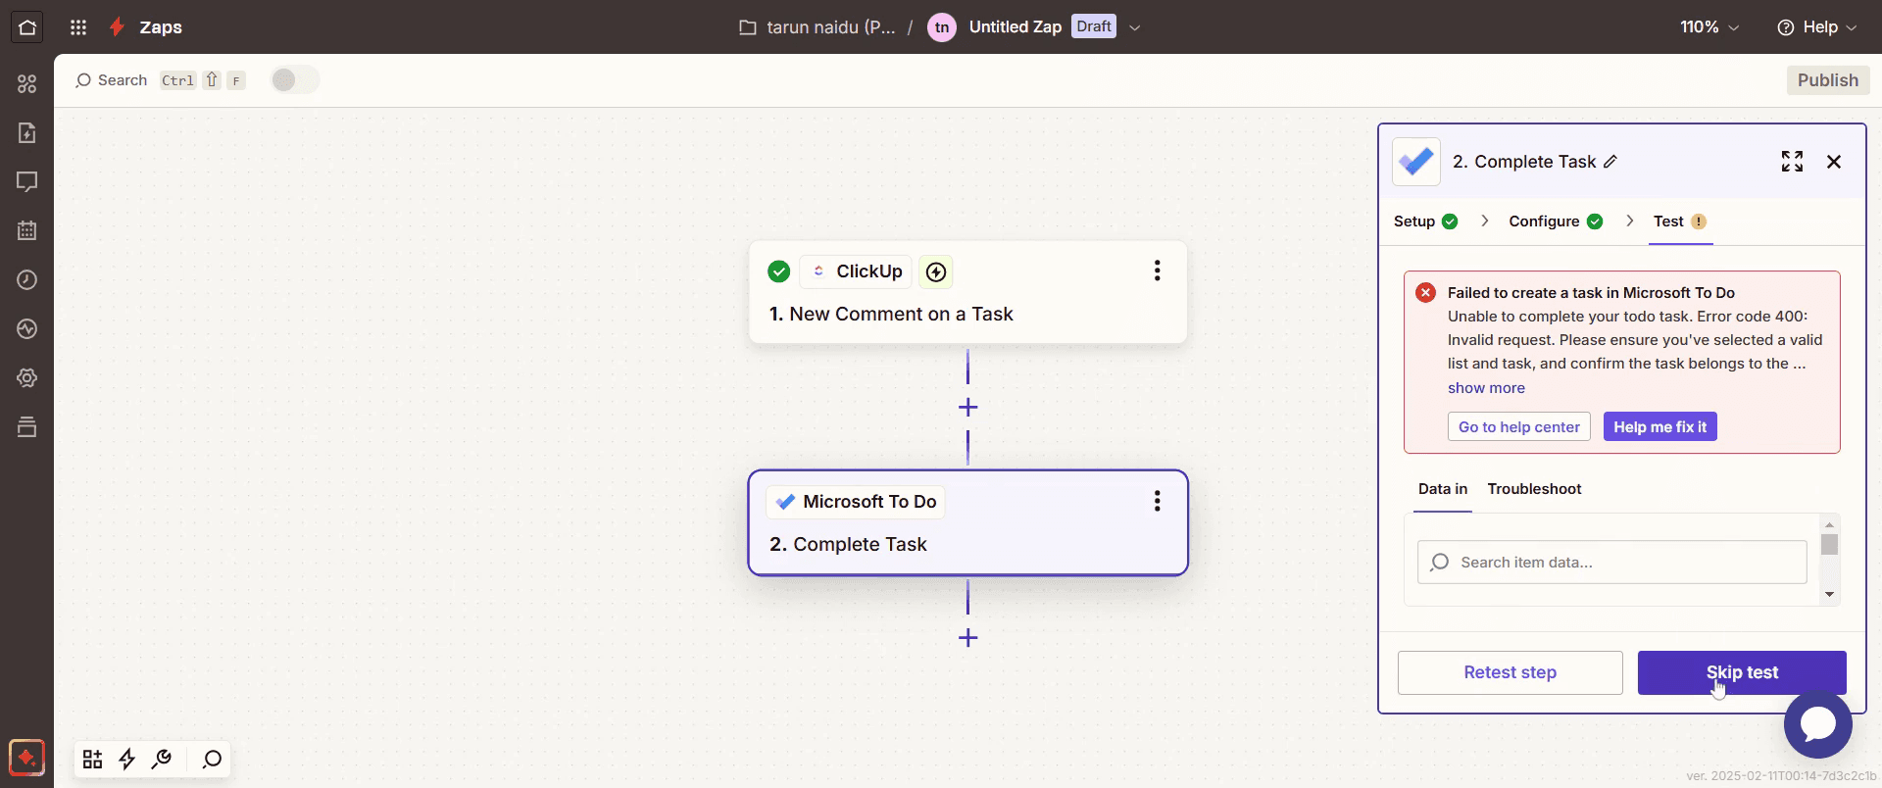Click the tn user avatar

pos(942,27)
